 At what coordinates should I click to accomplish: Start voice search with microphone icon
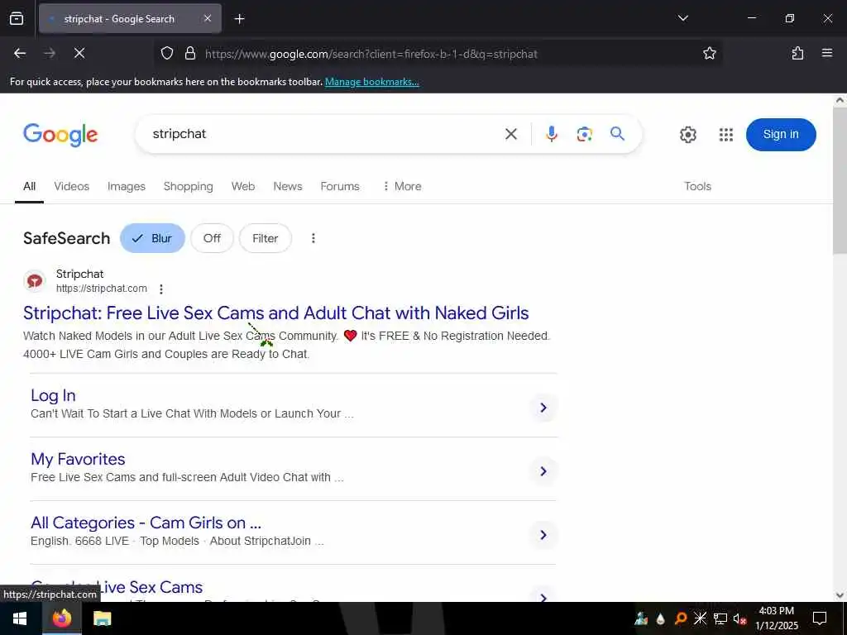click(x=551, y=134)
